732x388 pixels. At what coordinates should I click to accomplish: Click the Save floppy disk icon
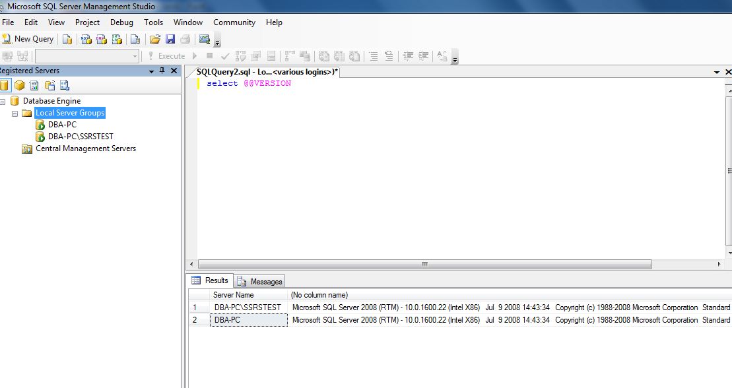point(170,39)
